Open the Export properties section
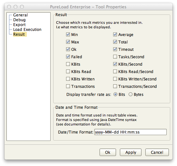Screen dimensions: 177x166 [19, 25]
